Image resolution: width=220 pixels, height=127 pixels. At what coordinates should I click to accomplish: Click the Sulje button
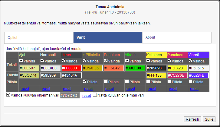(x=209, y=119)
